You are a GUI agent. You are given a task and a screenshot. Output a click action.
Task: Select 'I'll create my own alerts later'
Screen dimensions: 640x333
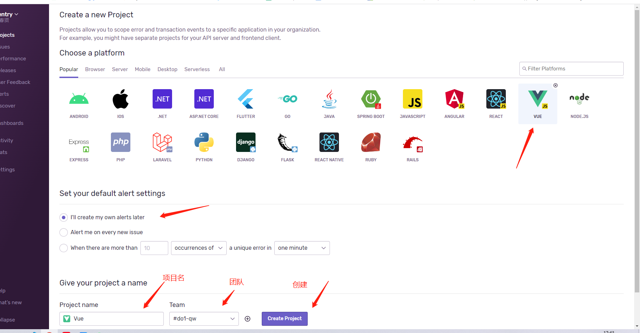(x=64, y=217)
